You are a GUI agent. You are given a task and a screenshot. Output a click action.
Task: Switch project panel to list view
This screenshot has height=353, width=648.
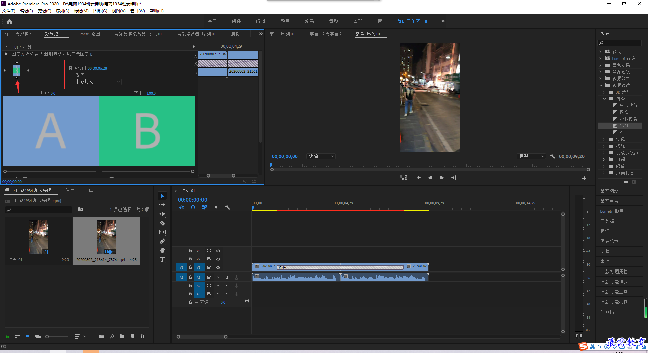(18, 336)
